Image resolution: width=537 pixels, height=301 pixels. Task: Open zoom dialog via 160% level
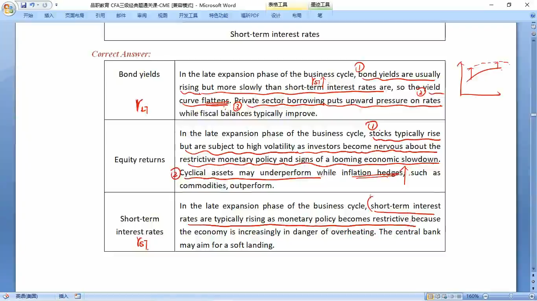[472, 296]
